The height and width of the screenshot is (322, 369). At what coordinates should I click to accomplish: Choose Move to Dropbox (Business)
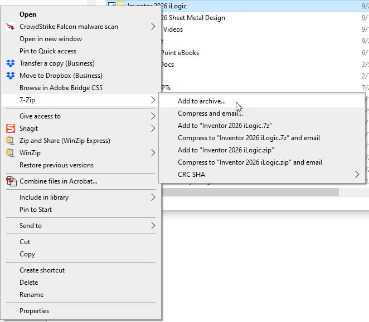(81, 76)
